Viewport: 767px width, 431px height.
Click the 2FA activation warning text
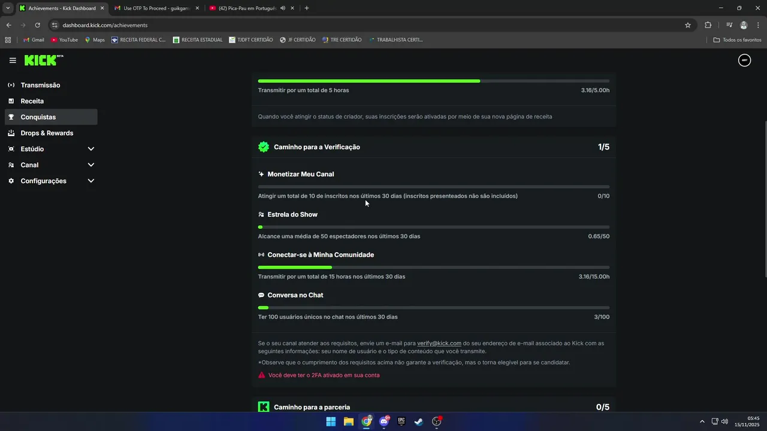pos(324,375)
